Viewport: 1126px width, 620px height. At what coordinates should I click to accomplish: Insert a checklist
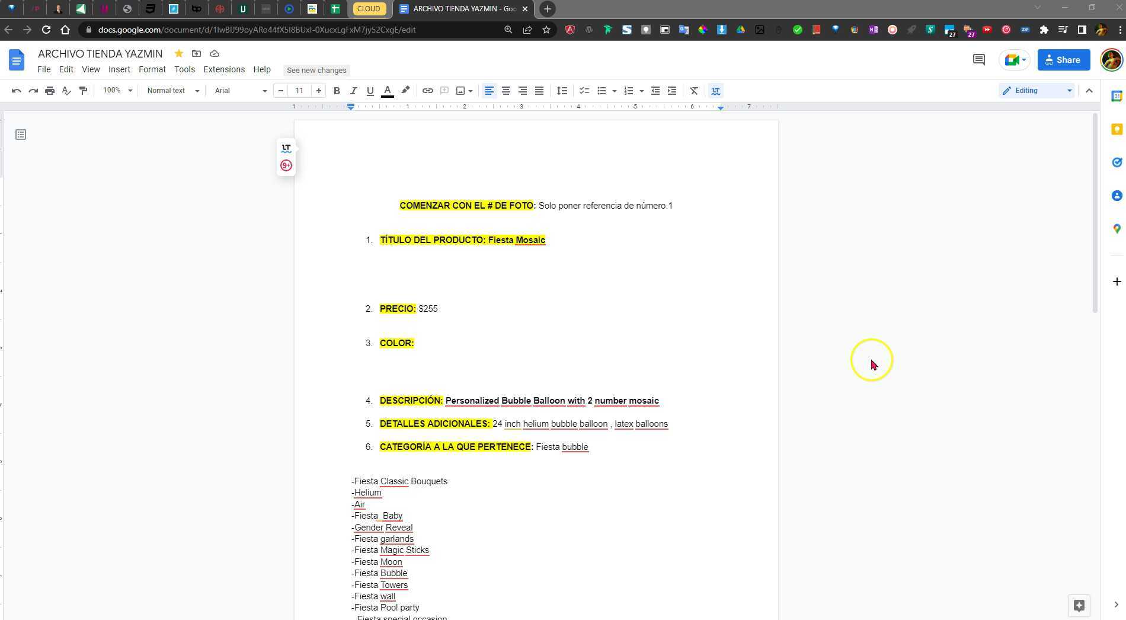click(584, 91)
